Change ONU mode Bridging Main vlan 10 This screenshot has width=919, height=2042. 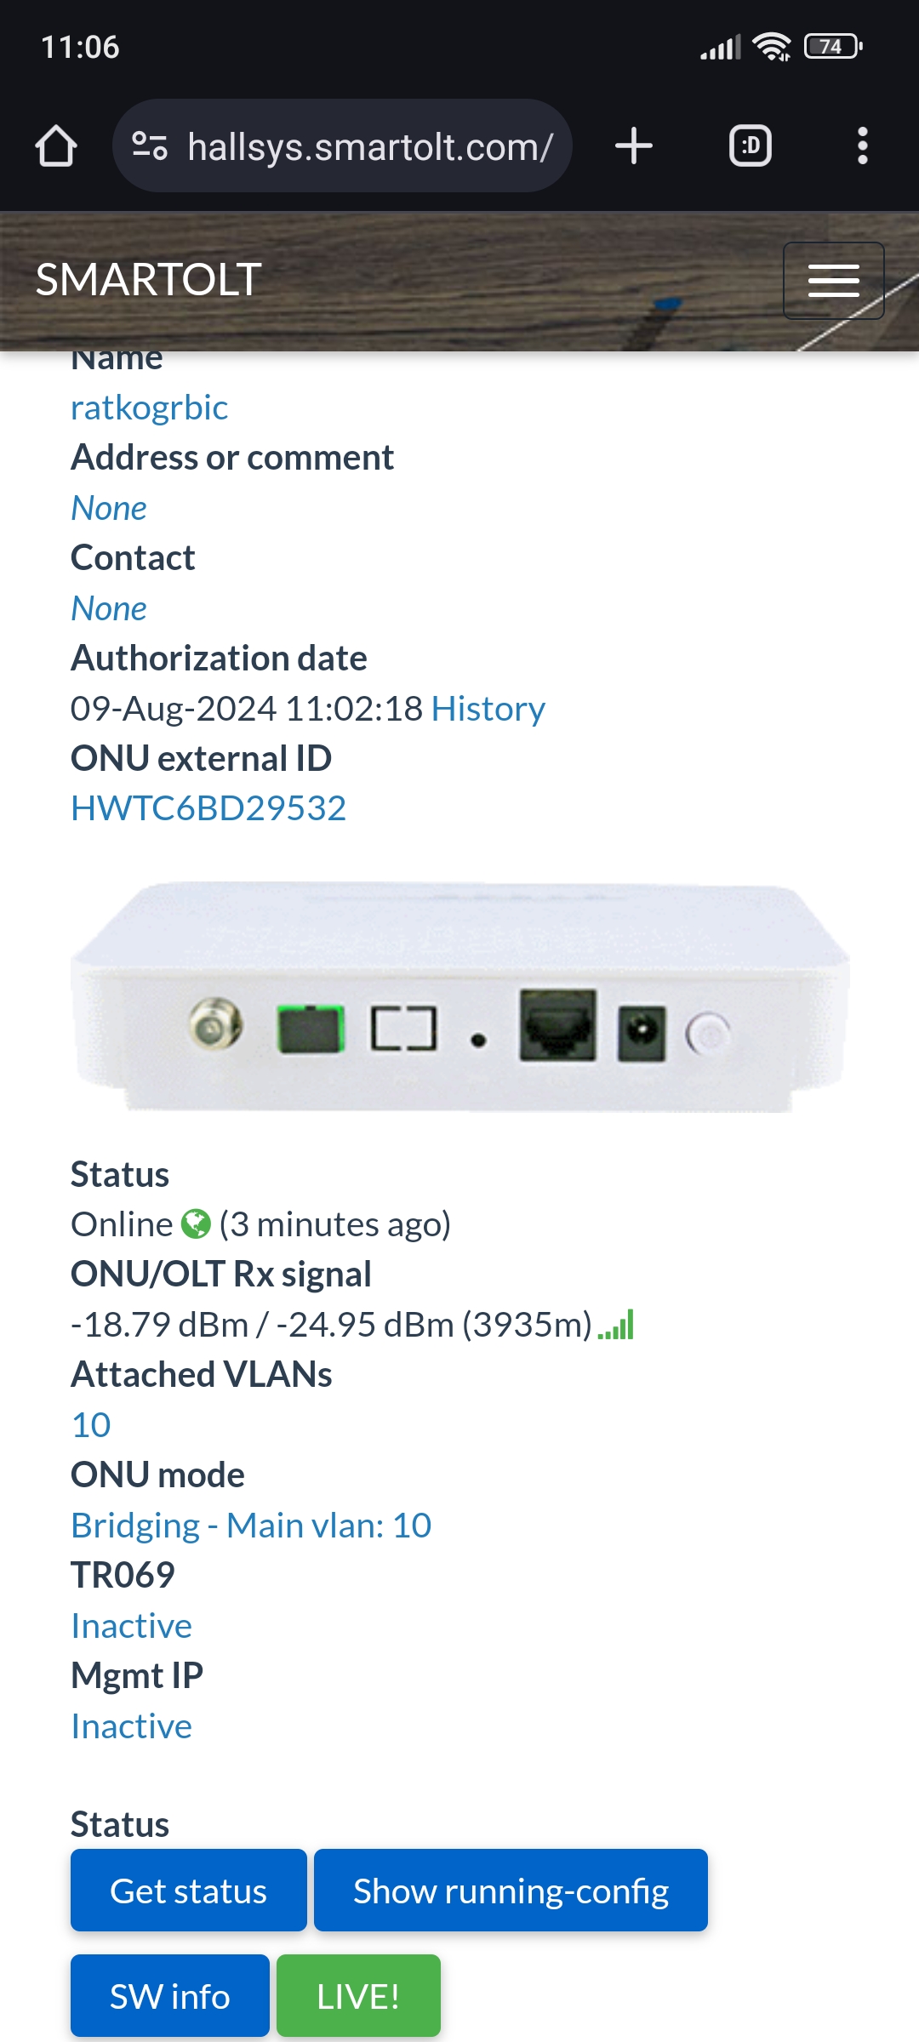coord(251,1526)
